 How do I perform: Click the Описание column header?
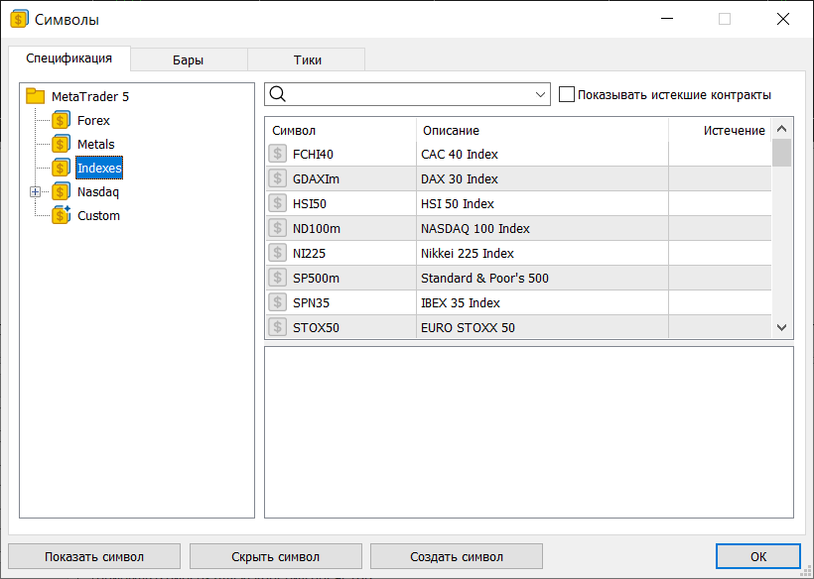542,130
